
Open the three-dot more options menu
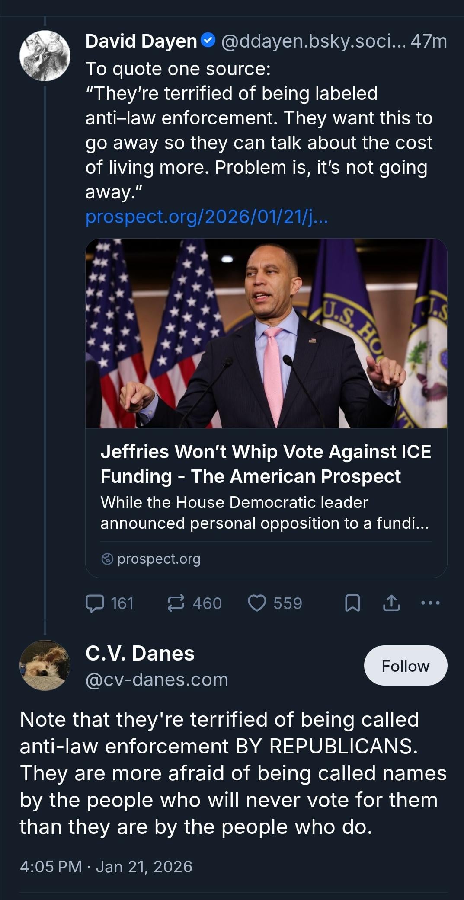(430, 603)
